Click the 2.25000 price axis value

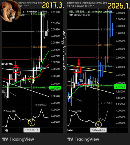coord(120,75)
